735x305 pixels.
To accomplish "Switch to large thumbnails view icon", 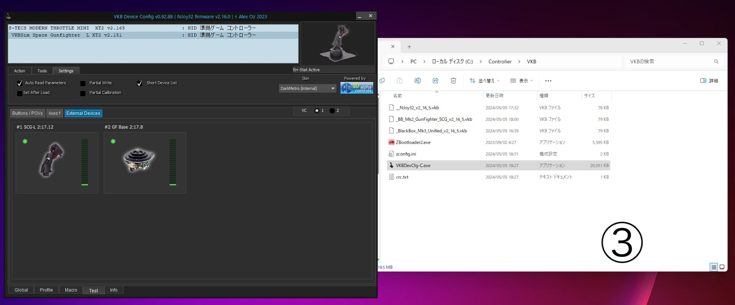I will point(722,267).
